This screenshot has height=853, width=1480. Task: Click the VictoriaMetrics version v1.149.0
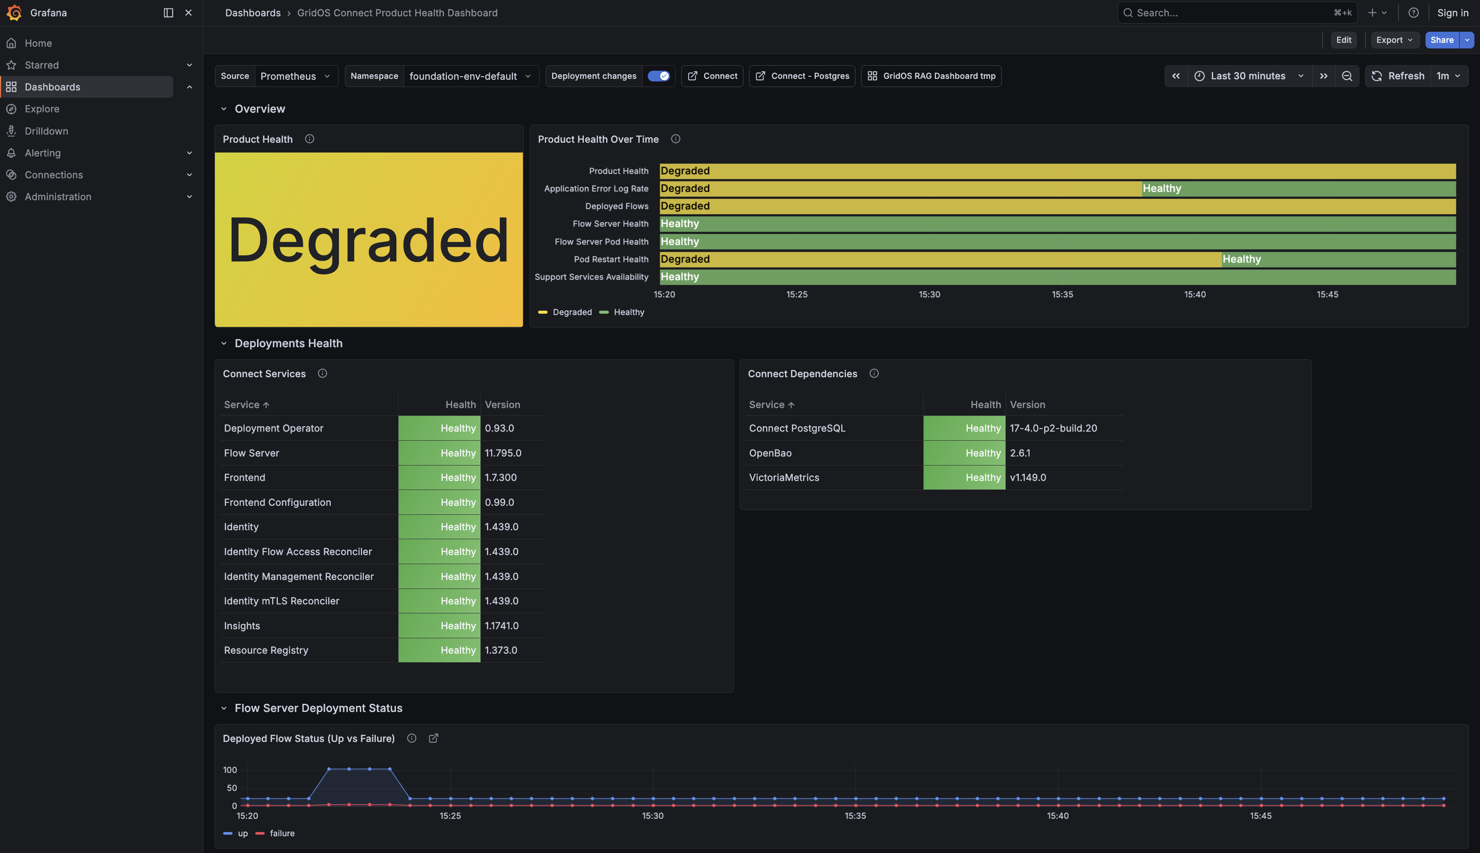1028,478
